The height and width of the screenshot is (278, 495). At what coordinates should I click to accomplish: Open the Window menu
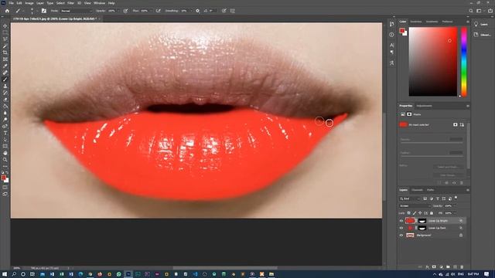click(x=99, y=3)
